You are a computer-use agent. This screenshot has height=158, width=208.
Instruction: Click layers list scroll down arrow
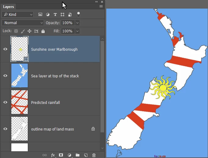pyautogui.click(x=102, y=148)
